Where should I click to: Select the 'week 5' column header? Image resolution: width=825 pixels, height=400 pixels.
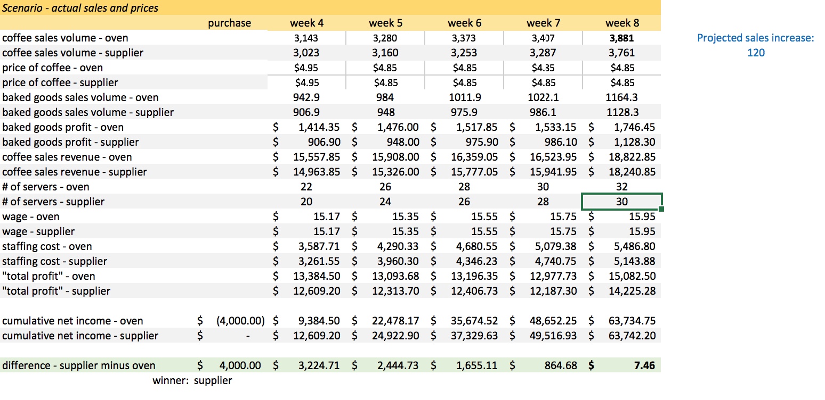(385, 23)
